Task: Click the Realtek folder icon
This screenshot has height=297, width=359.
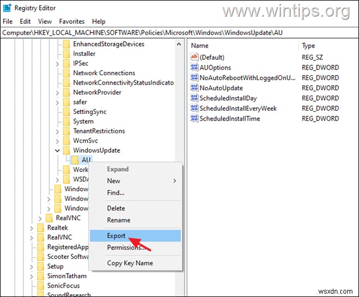Action: [40, 227]
